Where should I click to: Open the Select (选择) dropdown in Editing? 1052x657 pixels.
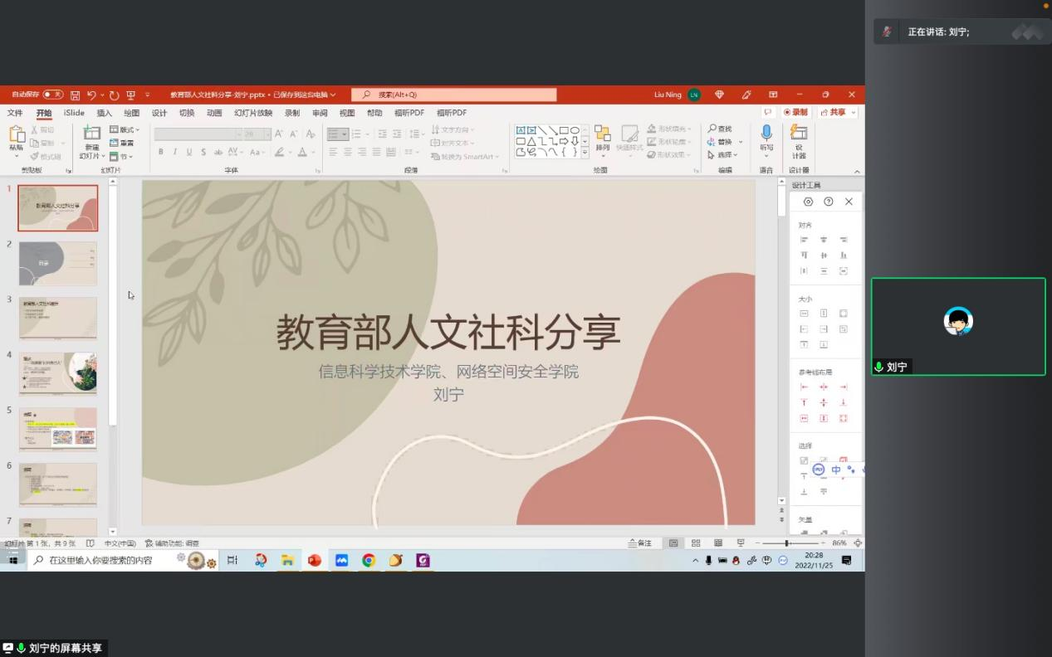pyautogui.click(x=723, y=155)
